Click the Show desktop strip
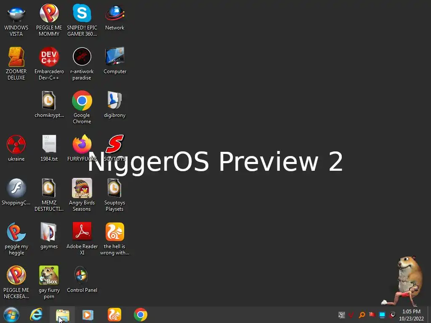This screenshot has height=323, width=431. tap(429, 315)
